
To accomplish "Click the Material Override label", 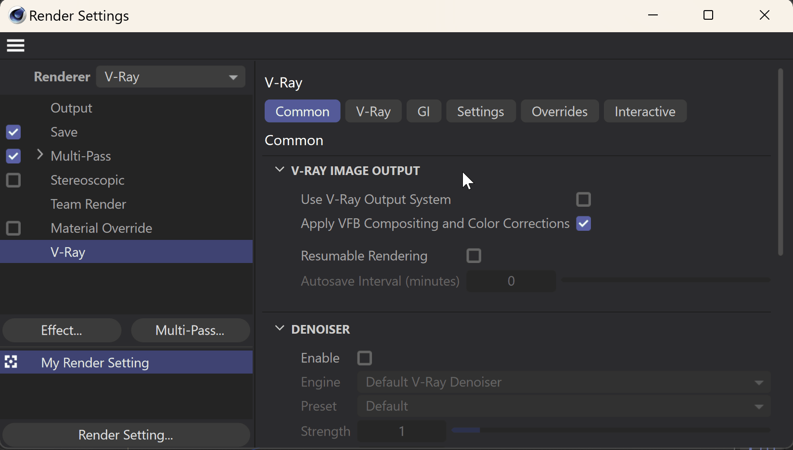I will pos(101,228).
